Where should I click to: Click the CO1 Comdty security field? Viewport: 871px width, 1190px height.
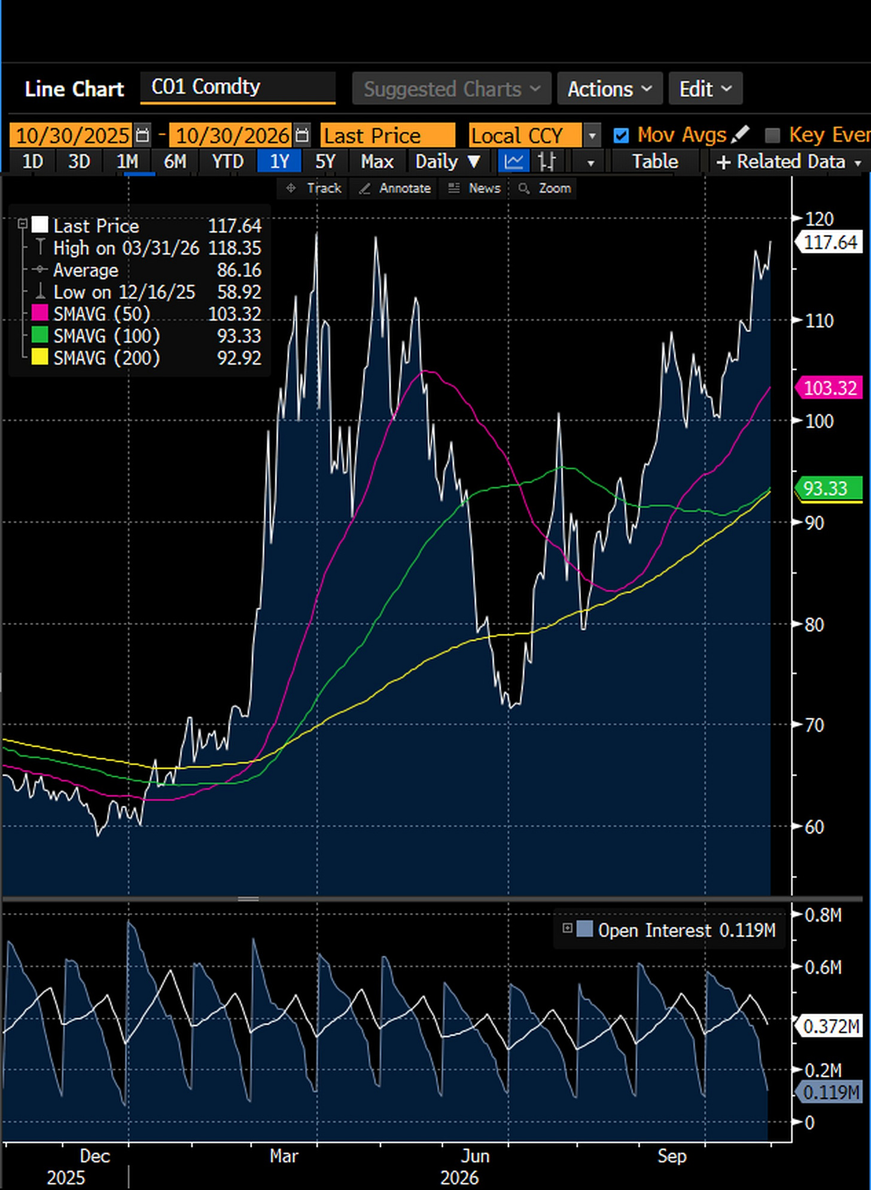pyautogui.click(x=237, y=87)
